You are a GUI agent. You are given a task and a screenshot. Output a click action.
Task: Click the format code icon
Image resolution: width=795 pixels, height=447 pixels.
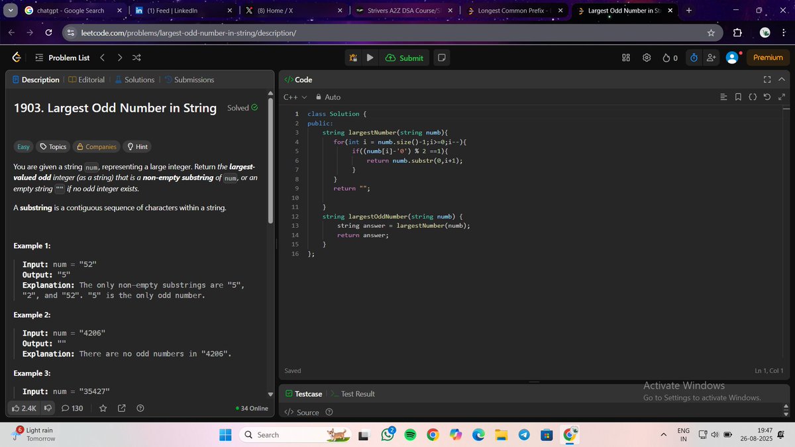[x=724, y=97]
